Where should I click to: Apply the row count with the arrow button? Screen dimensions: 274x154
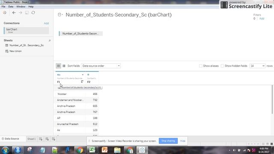click(263, 66)
